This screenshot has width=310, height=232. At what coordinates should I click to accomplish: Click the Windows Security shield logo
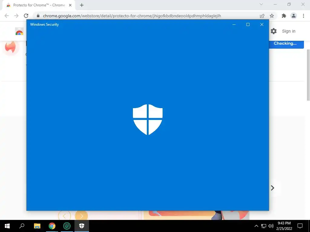[148, 120]
